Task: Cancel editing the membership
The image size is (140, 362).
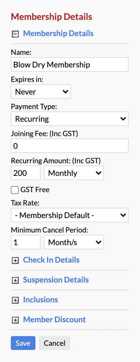Action: click(55, 343)
